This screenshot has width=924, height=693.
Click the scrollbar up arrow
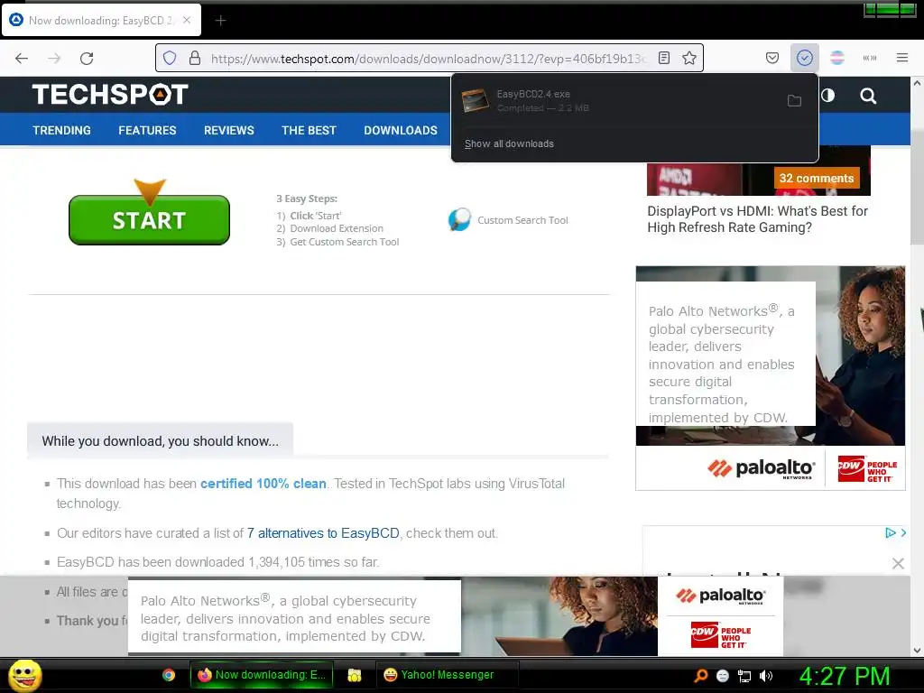[x=917, y=83]
